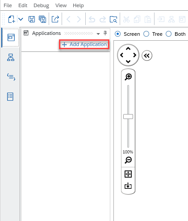188x221 pixels.
Task: Pin the Applications panel
Action: tap(105, 33)
